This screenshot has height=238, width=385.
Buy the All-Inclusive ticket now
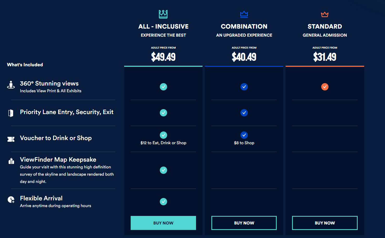(x=163, y=223)
